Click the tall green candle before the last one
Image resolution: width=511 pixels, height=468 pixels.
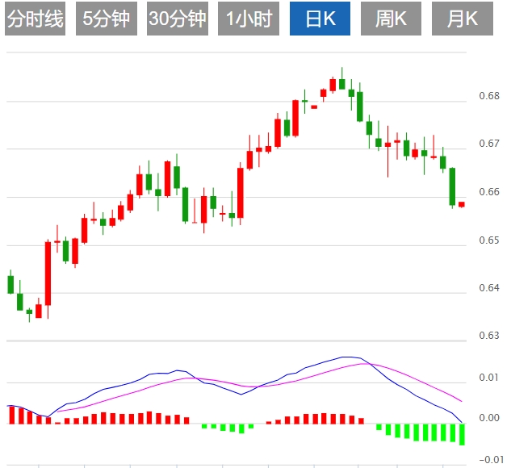[x=452, y=186]
